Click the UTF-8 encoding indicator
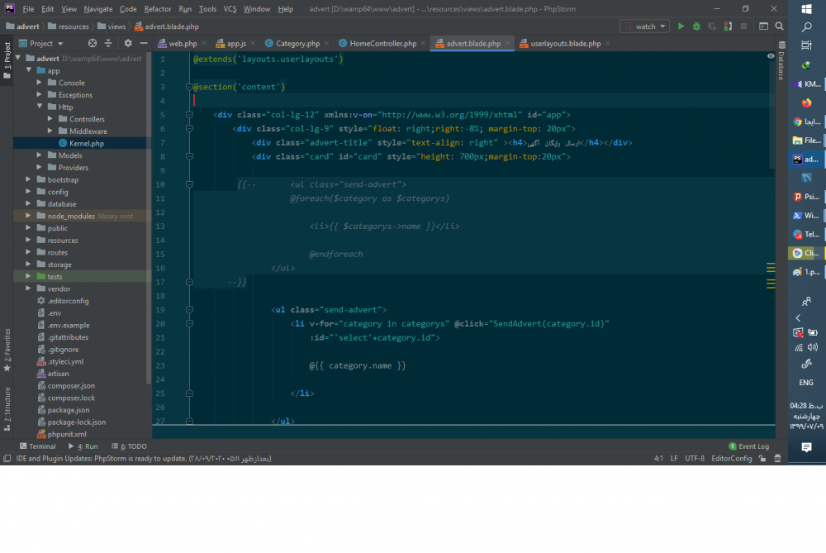This screenshot has height=553, width=826. (x=695, y=459)
